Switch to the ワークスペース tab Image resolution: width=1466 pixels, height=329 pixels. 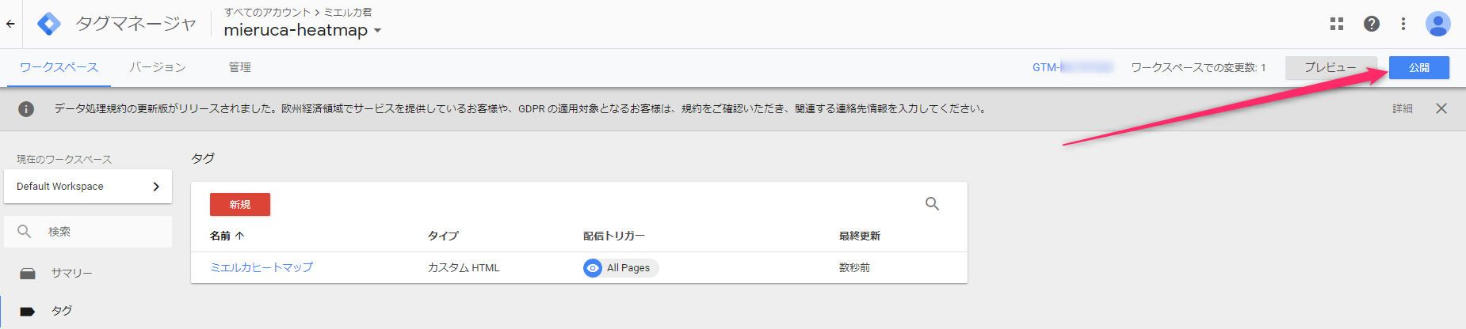click(59, 67)
